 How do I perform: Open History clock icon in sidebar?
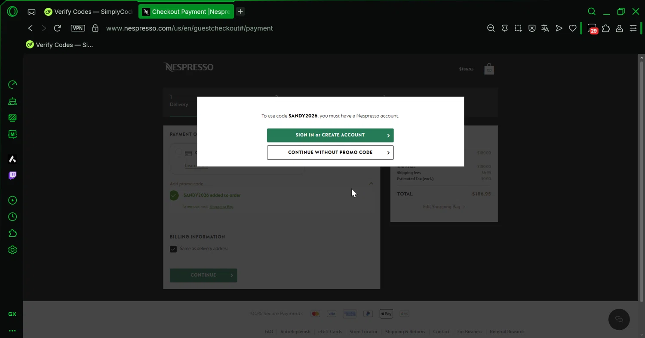12,217
